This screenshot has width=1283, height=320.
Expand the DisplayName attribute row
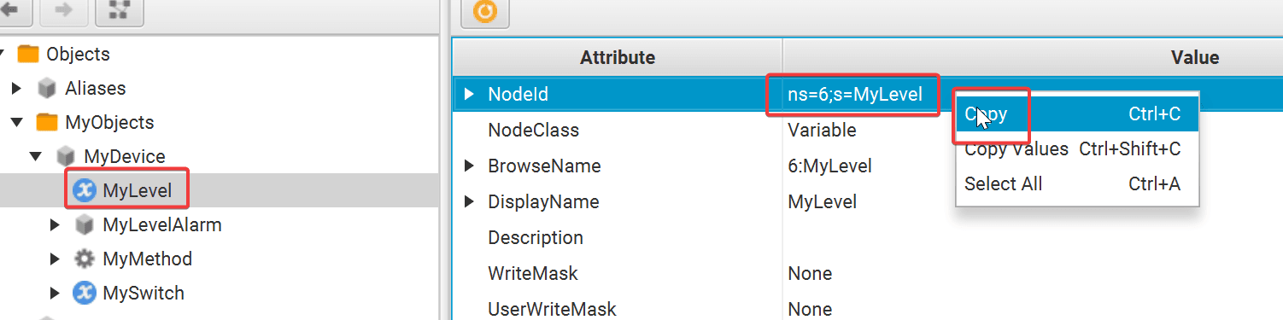point(469,202)
